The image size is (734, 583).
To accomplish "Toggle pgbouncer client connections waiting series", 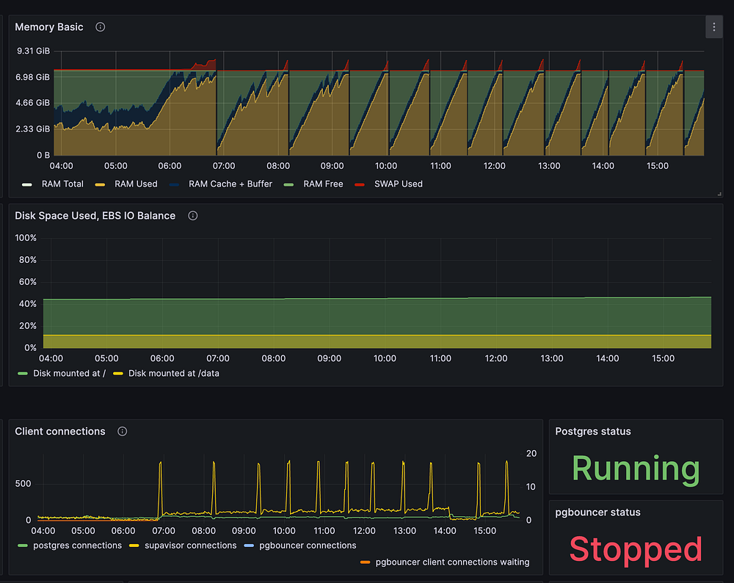I will [x=451, y=562].
